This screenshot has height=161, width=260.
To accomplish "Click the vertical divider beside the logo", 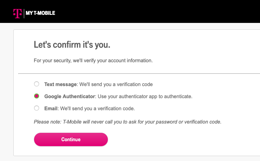I will click(24, 14).
